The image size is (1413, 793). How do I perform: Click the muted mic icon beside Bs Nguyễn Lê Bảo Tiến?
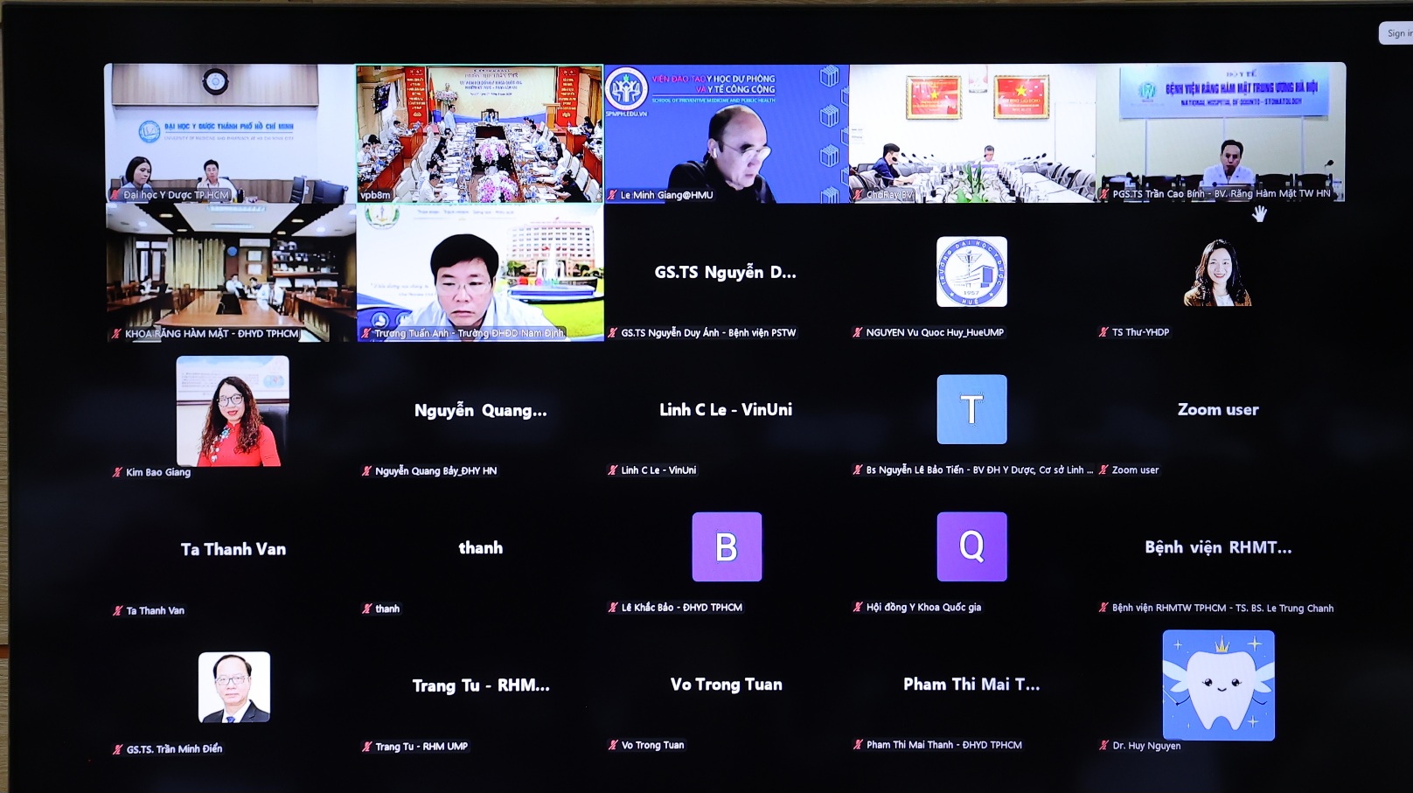pos(858,470)
